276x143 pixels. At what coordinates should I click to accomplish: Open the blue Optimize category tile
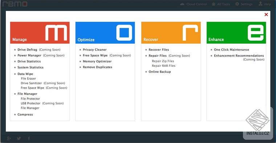105,33
